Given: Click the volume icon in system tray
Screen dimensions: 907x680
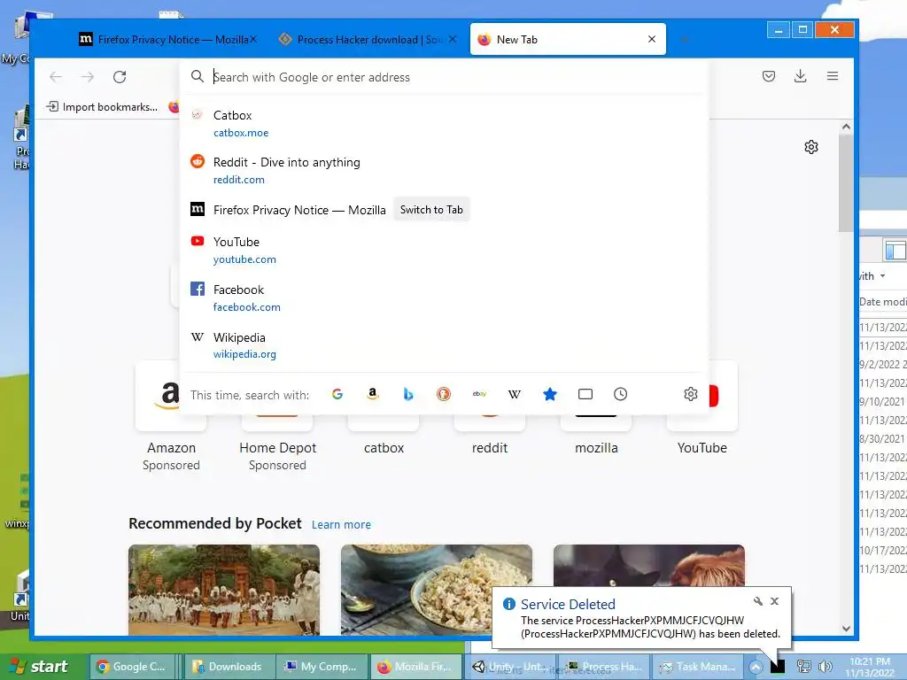Looking at the screenshot, I should [x=826, y=666].
